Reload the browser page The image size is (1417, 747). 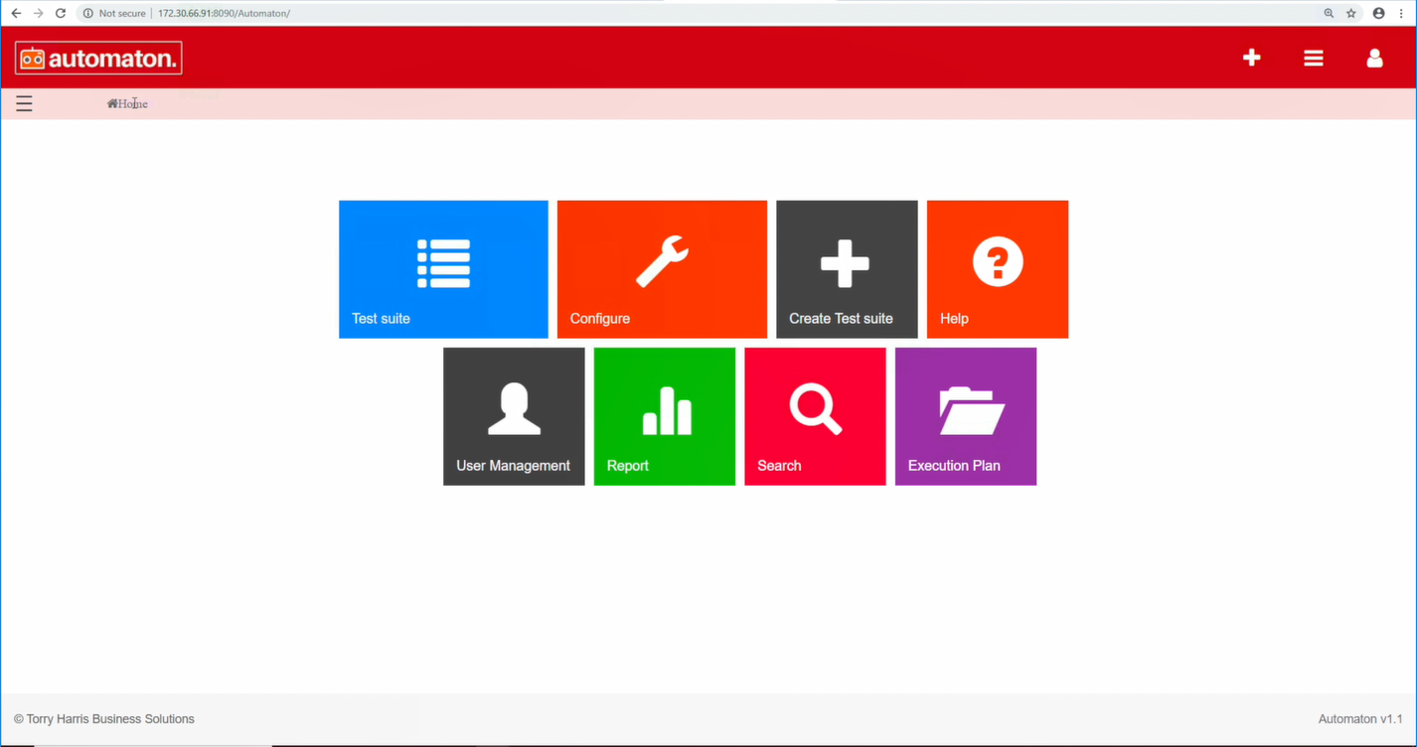coord(61,13)
